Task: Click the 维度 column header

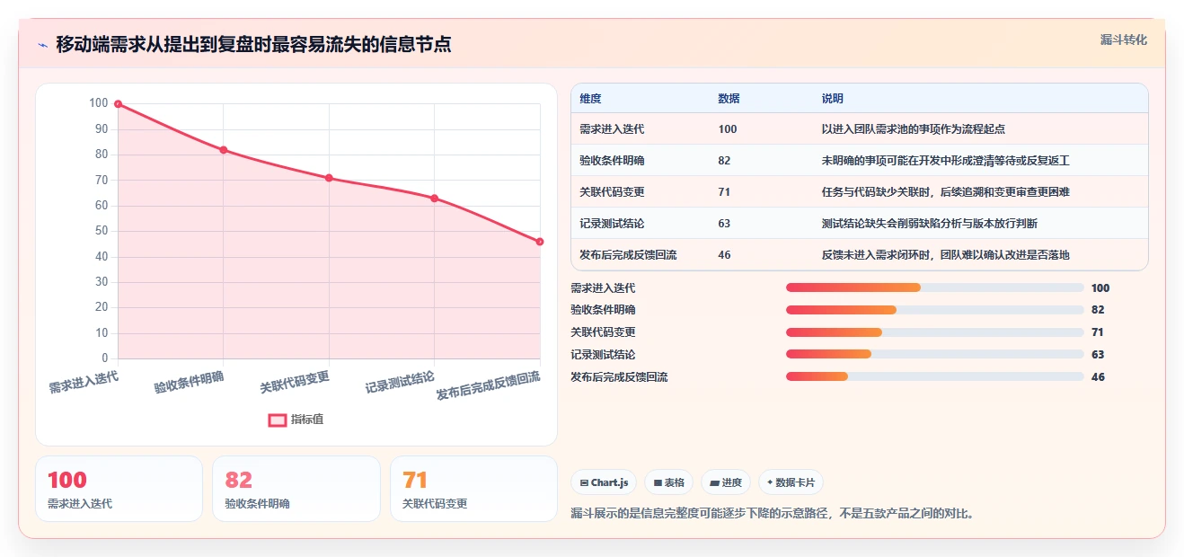Action: [x=591, y=99]
